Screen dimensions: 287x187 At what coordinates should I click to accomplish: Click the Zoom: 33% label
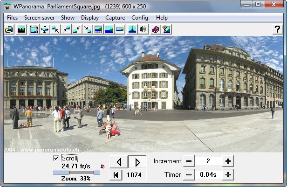point(76,179)
